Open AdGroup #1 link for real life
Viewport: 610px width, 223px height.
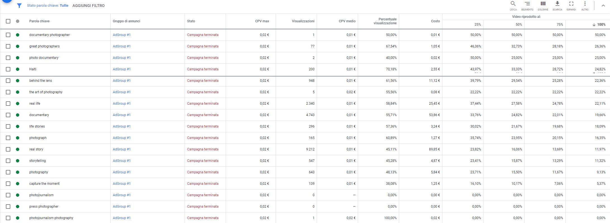tap(122, 104)
